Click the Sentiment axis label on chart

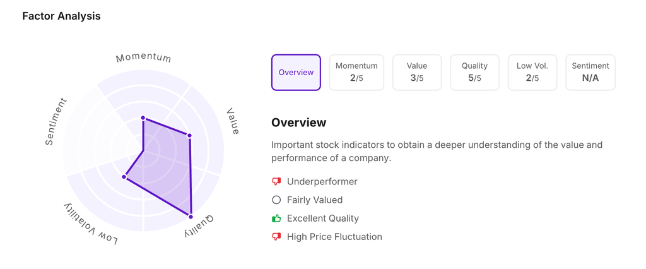56,121
